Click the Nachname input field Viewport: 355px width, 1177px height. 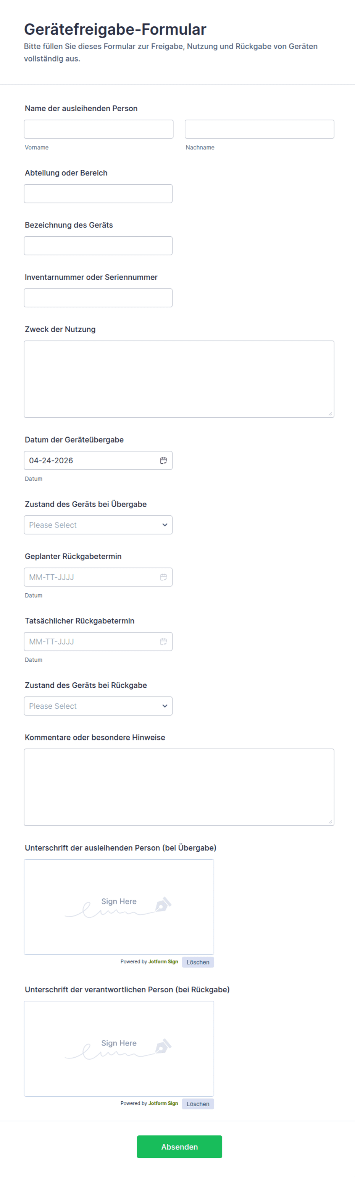pyautogui.click(x=259, y=129)
